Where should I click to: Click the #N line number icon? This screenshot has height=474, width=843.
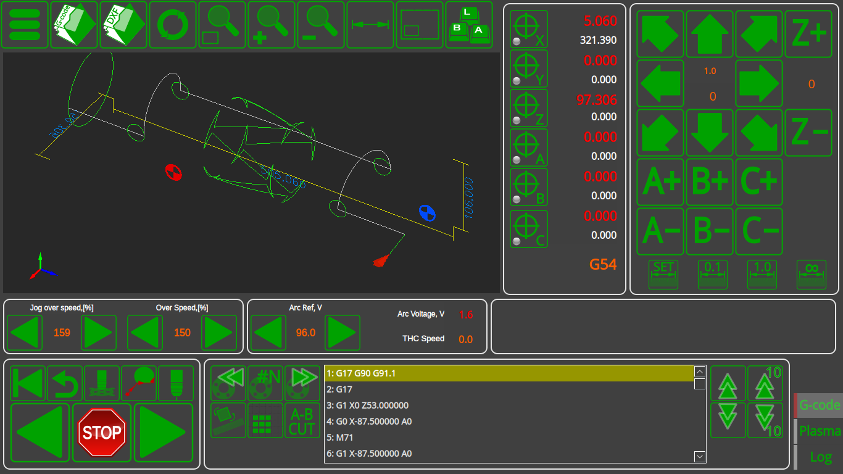265,383
